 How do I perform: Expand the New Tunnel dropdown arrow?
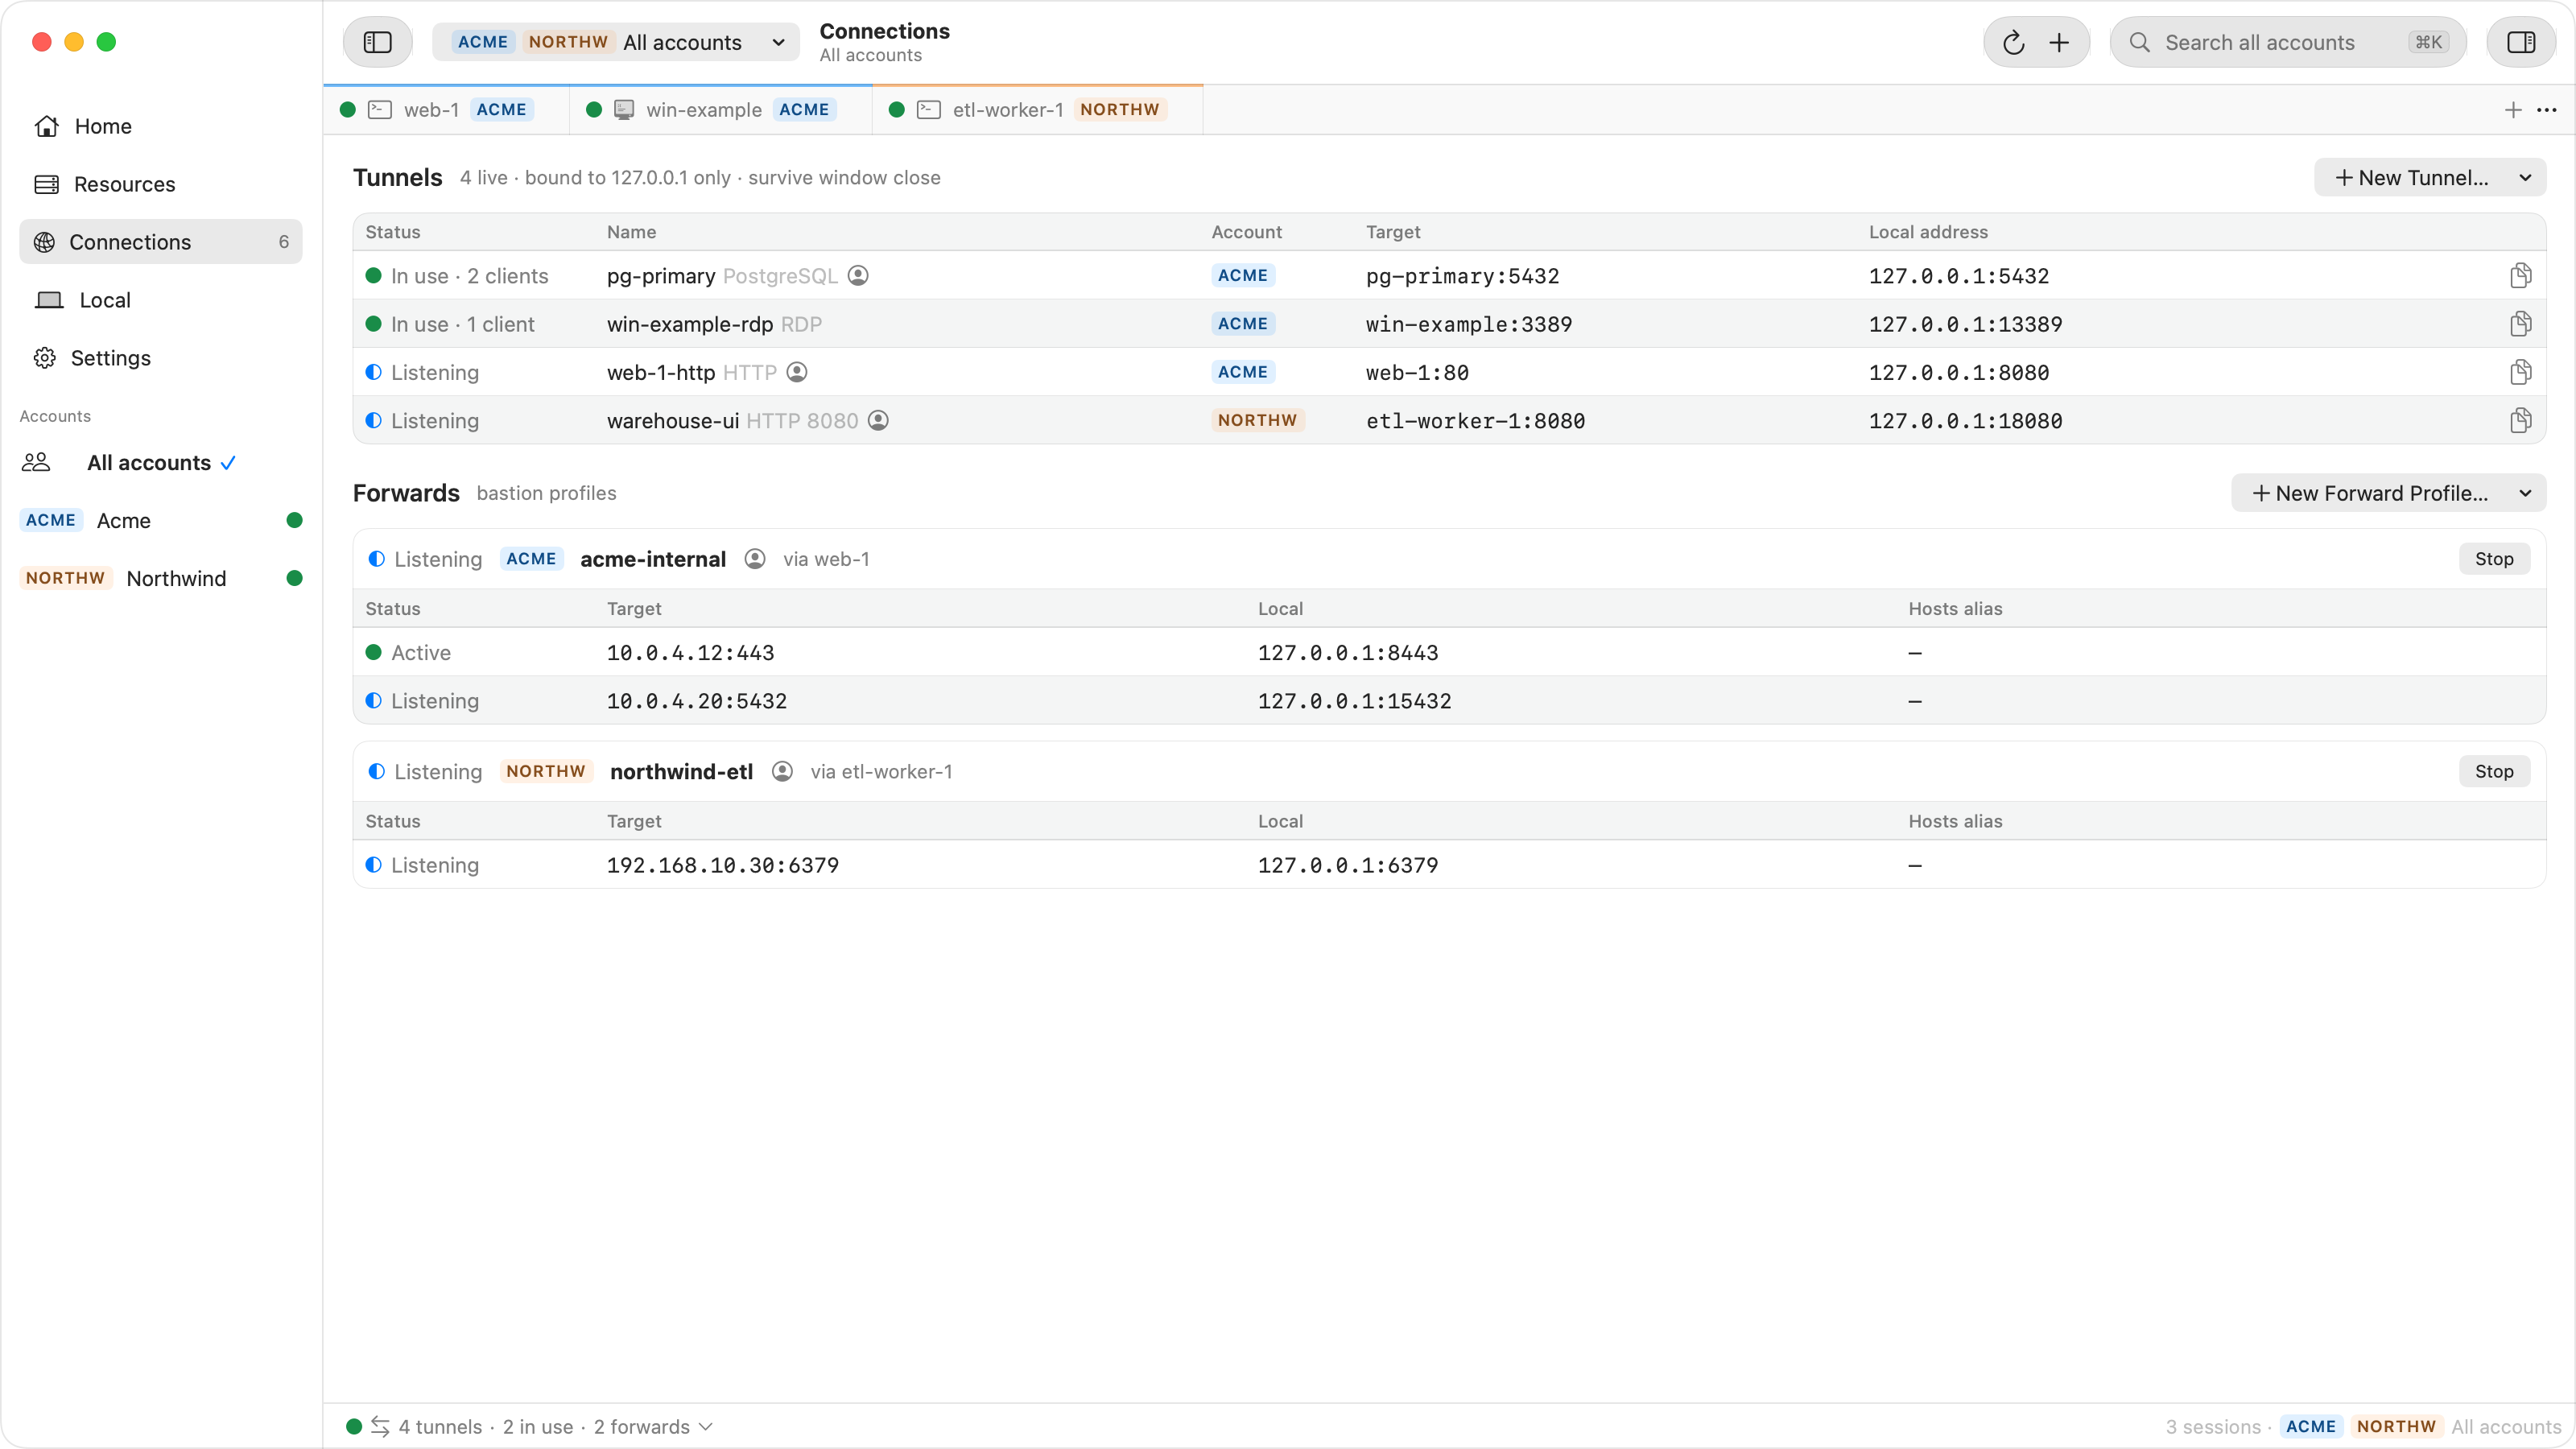coord(2525,178)
